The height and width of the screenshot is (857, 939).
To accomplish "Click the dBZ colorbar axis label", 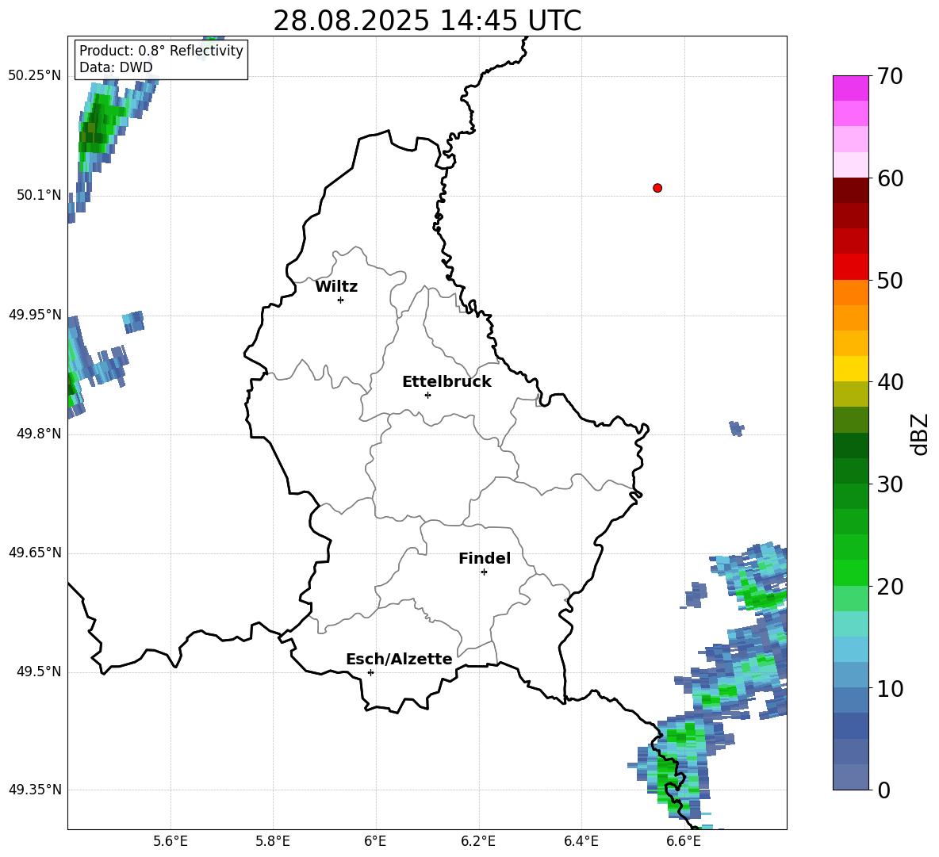I will [920, 434].
